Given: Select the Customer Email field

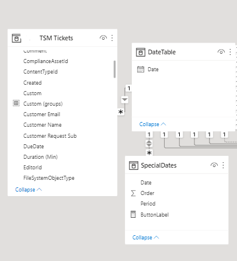Looking at the screenshot, I should [x=41, y=114].
